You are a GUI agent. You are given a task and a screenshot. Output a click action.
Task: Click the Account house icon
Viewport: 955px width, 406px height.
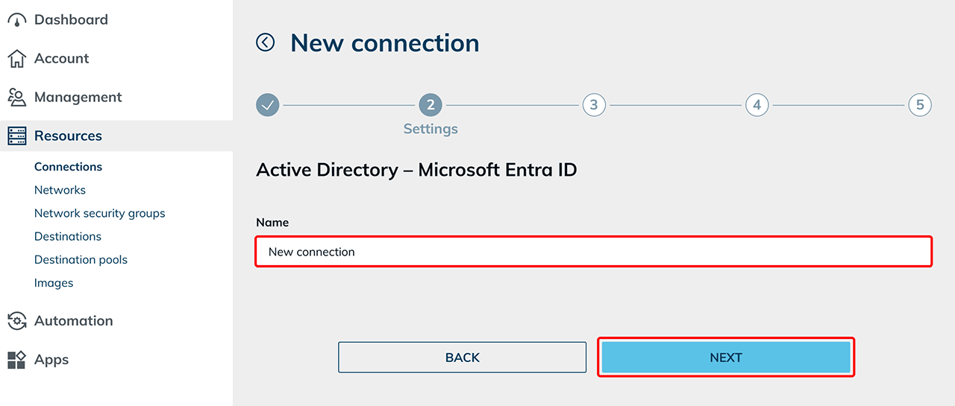point(16,59)
